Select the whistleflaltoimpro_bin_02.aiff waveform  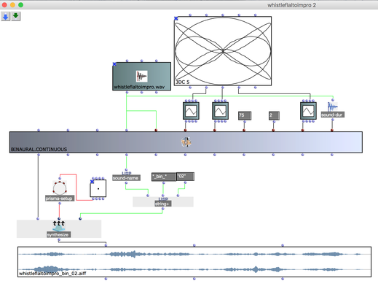tap(194, 262)
